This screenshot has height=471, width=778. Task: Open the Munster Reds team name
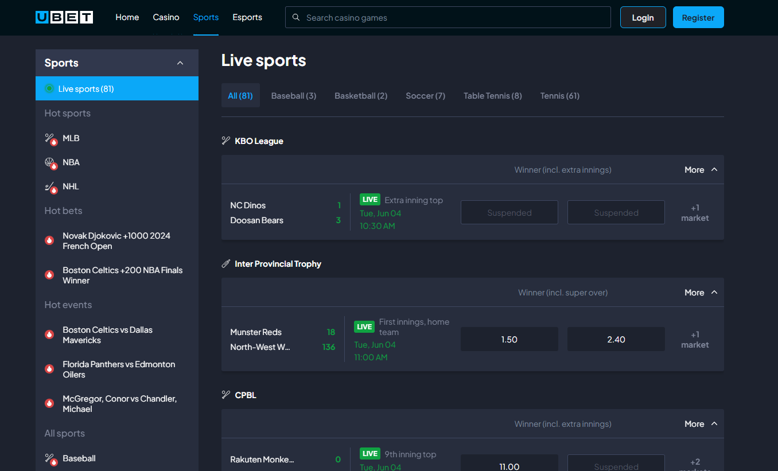pyautogui.click(x=256, y=332)
